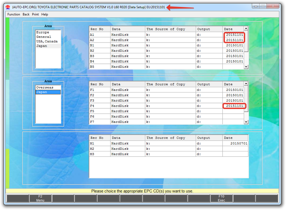Click the k: source cell in row B3
This screenshot has width=286, height=210.
coord(170,56)
